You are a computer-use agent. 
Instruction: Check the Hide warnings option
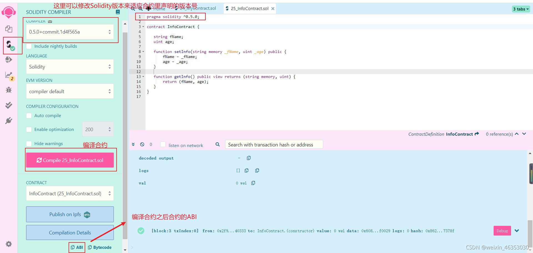pyautogui.click(x=29, y=144)
